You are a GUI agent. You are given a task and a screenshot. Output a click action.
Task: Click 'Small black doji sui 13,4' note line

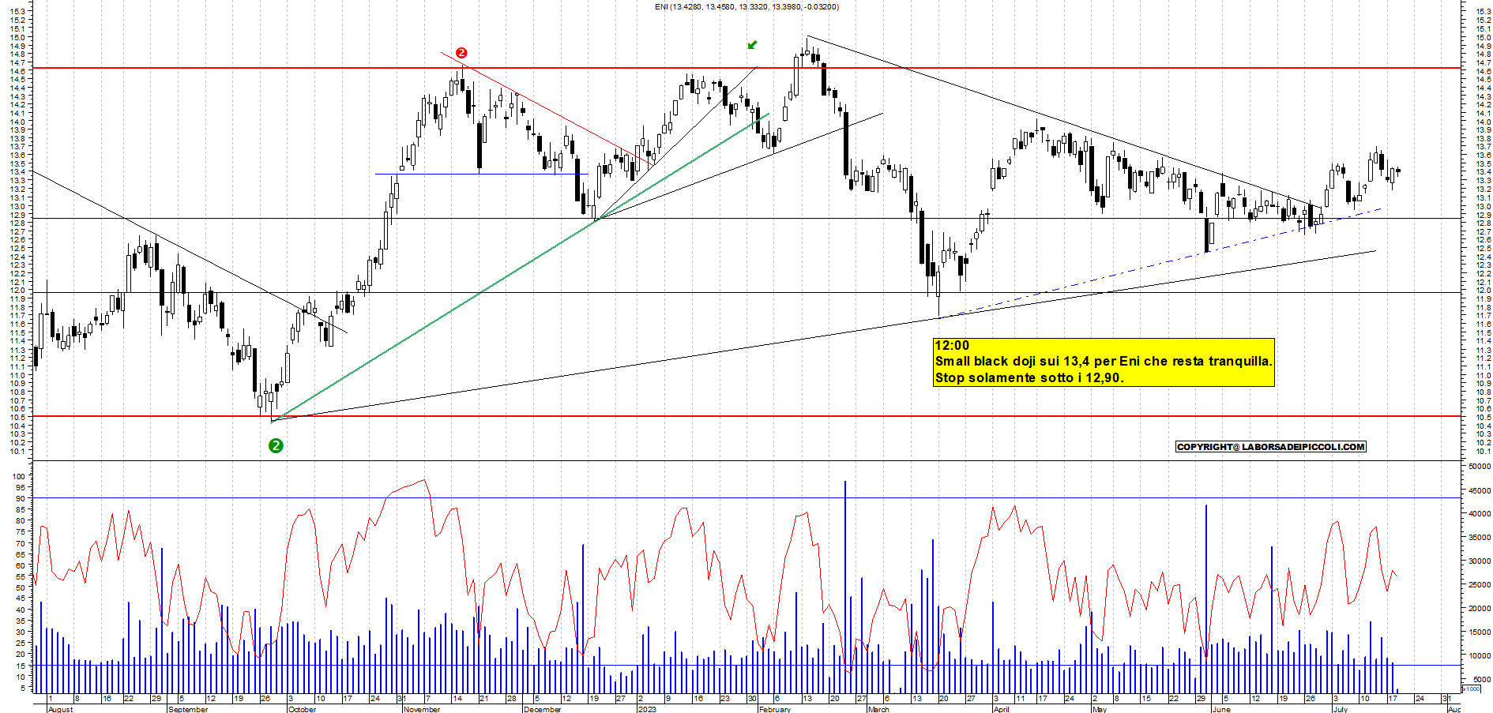click(1104, 362)
